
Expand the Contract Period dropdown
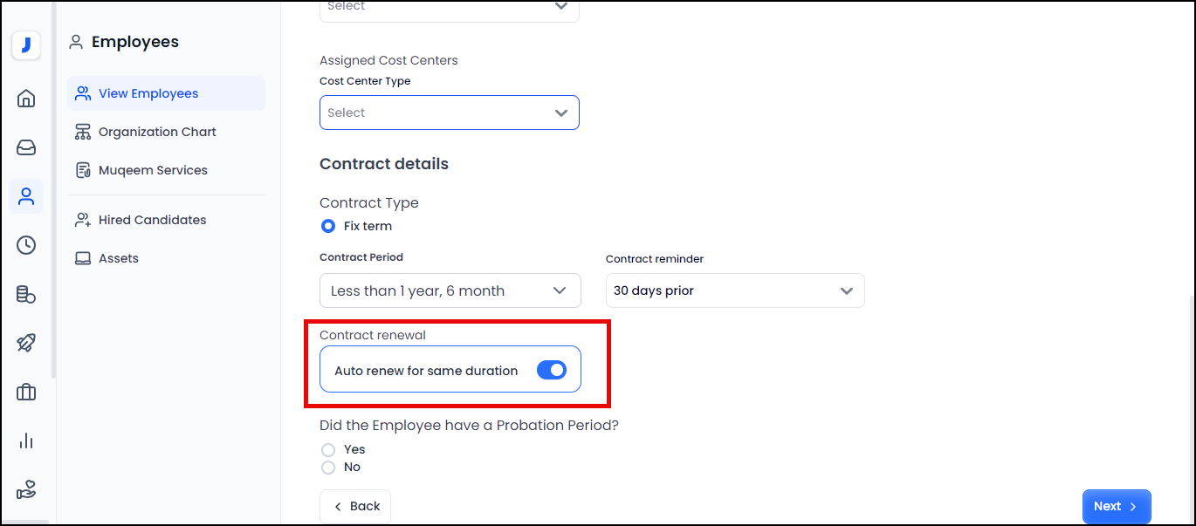(x=450, y=290)
